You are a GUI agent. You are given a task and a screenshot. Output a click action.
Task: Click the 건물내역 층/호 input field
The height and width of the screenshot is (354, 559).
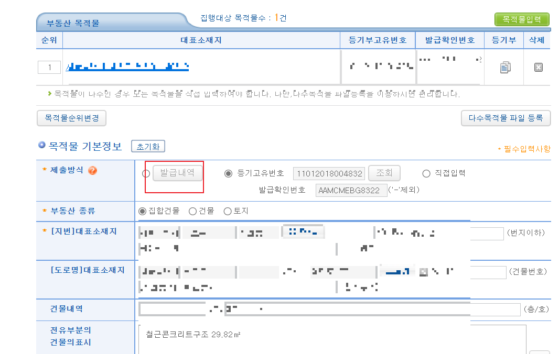coord(330,309)
